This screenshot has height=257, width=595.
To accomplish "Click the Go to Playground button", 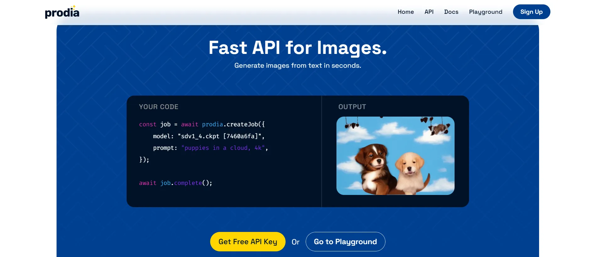I will click(x=346, y=242).
